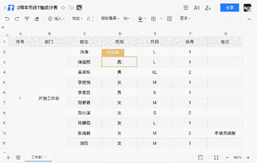Select the format painter tool
The image size is (257, 163).
tap(27, 18)
